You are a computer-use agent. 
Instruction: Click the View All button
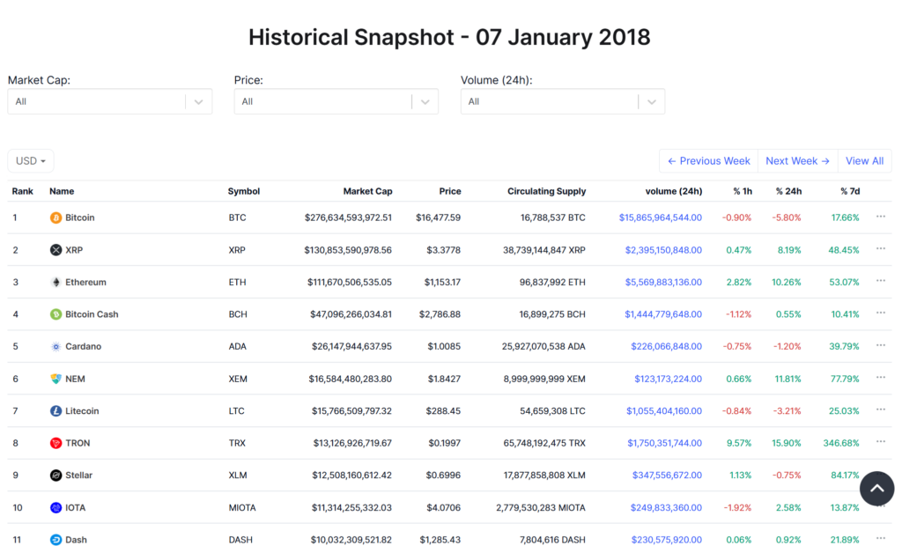pyautogui.click(x=865, y=161)
